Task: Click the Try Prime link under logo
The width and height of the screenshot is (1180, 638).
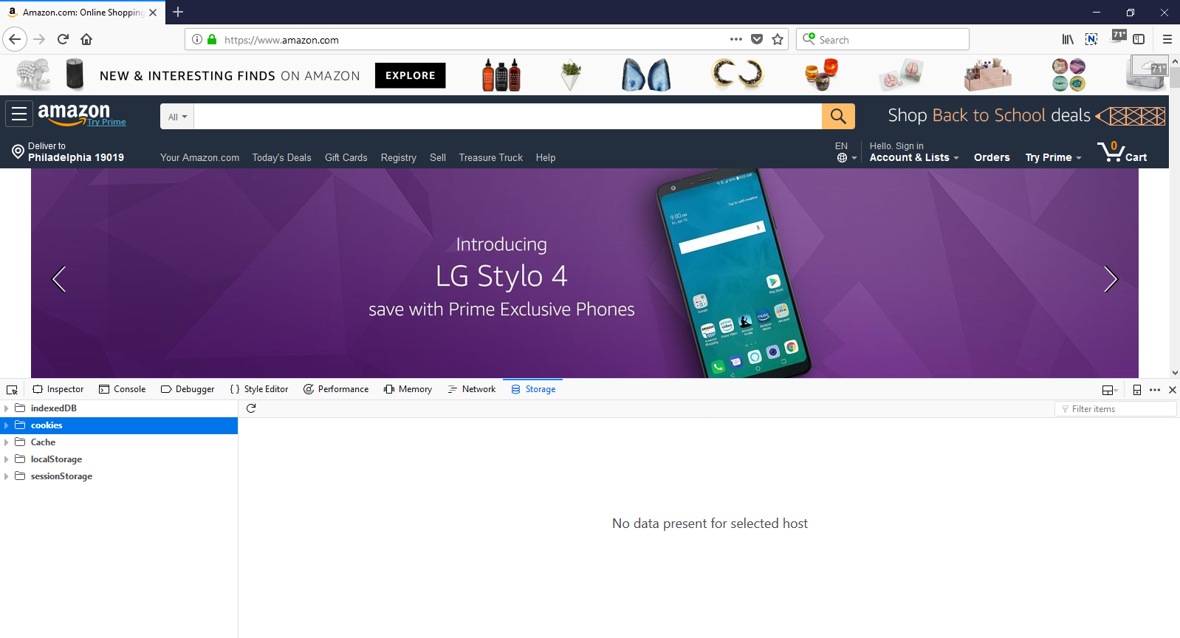Action: pos(106,122)
